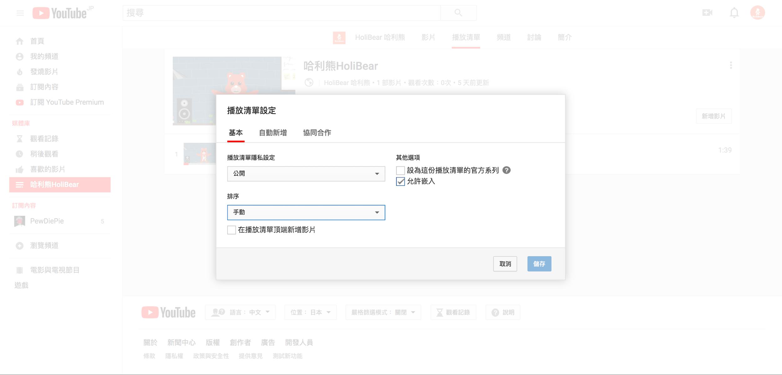Click the PewDiePie channel avatar

pos(20,221)
